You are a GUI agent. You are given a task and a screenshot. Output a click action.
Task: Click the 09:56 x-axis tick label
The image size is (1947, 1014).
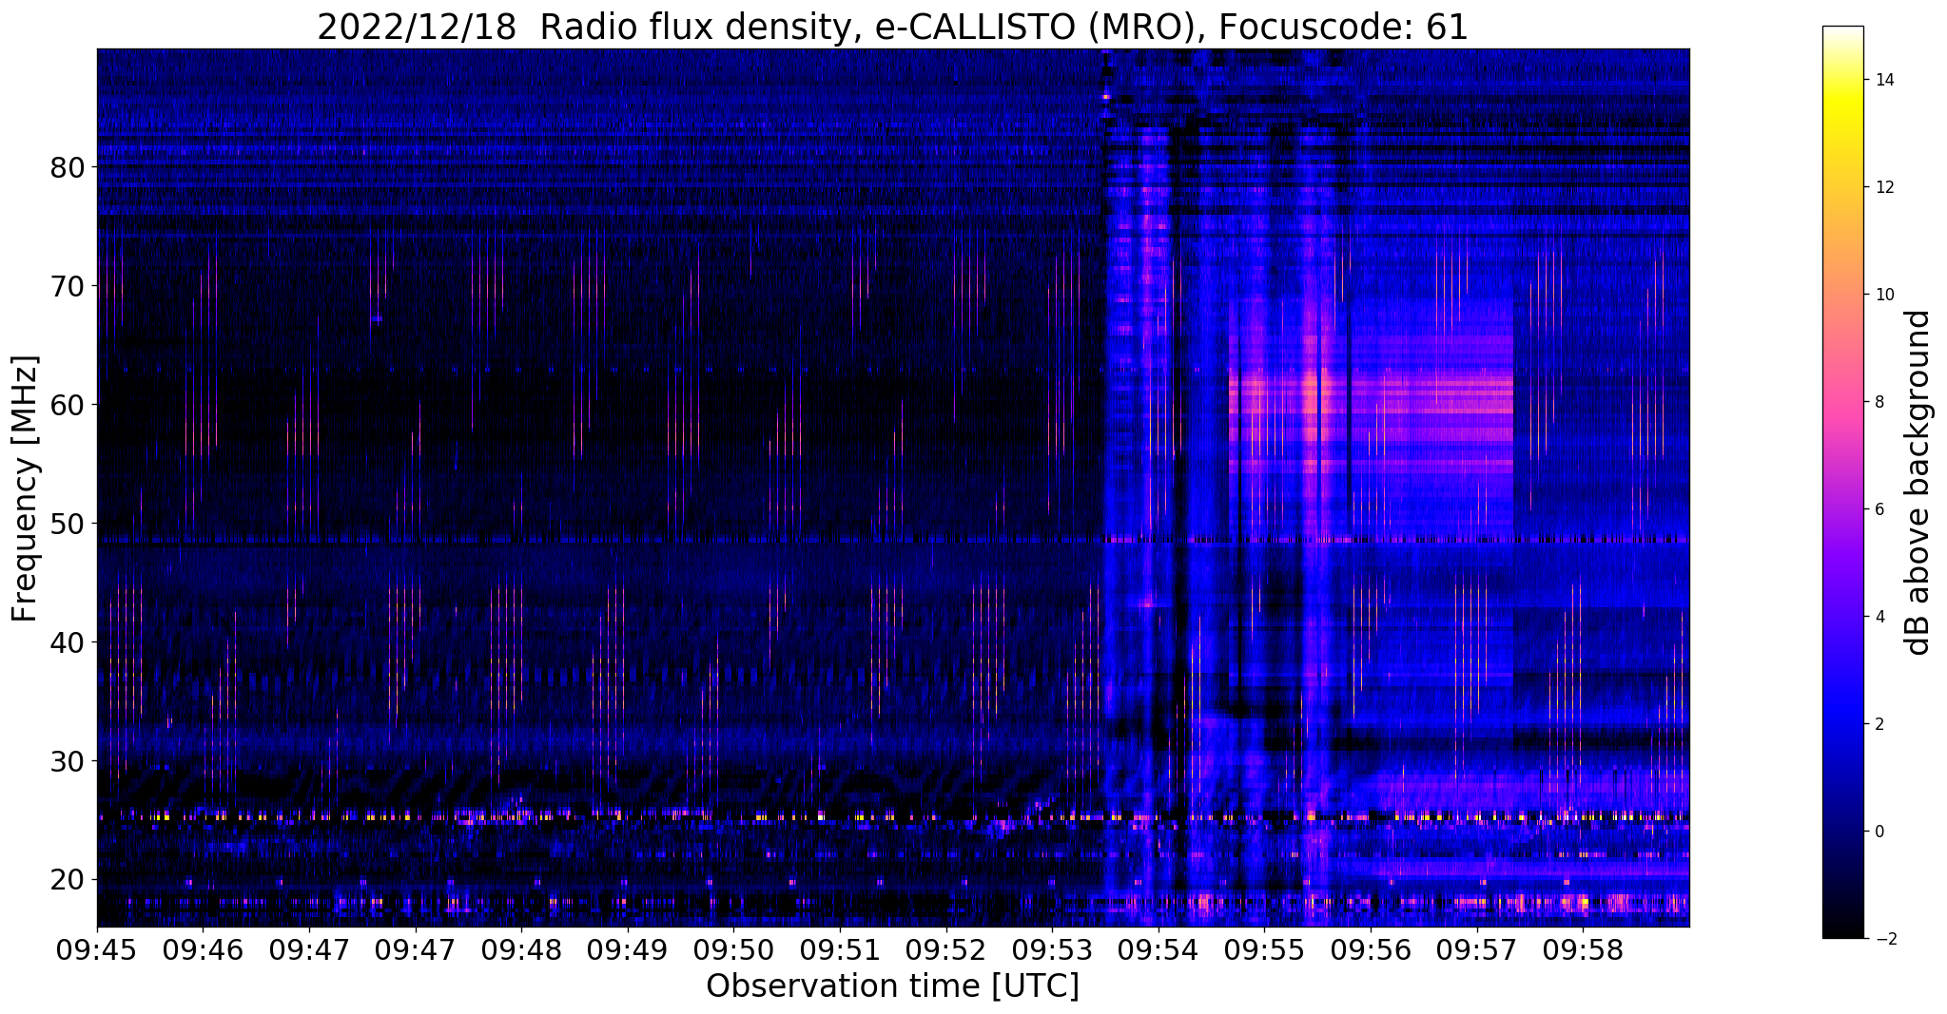[1371, 949]
